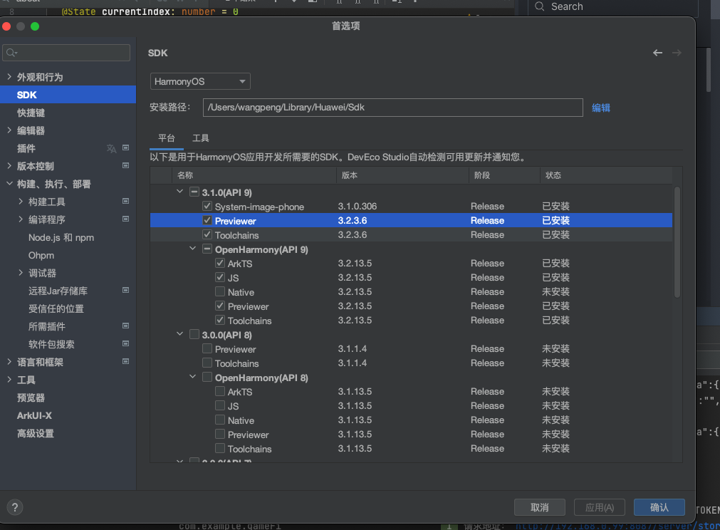Image resolution: width=720 pixels, height=530 pixels.
Task: Expand the 构建工具 subsection
Action: pos(21,201)
